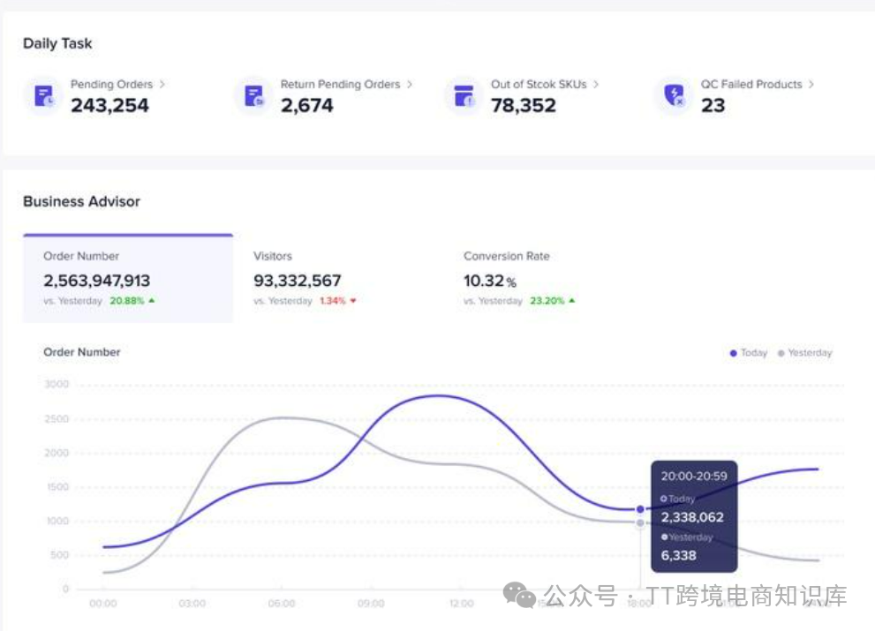Click the 20:00-20:59 tooltip header
Image resolution: width=875 pixels, height=631 pixels.
click(x=694, y=477)
